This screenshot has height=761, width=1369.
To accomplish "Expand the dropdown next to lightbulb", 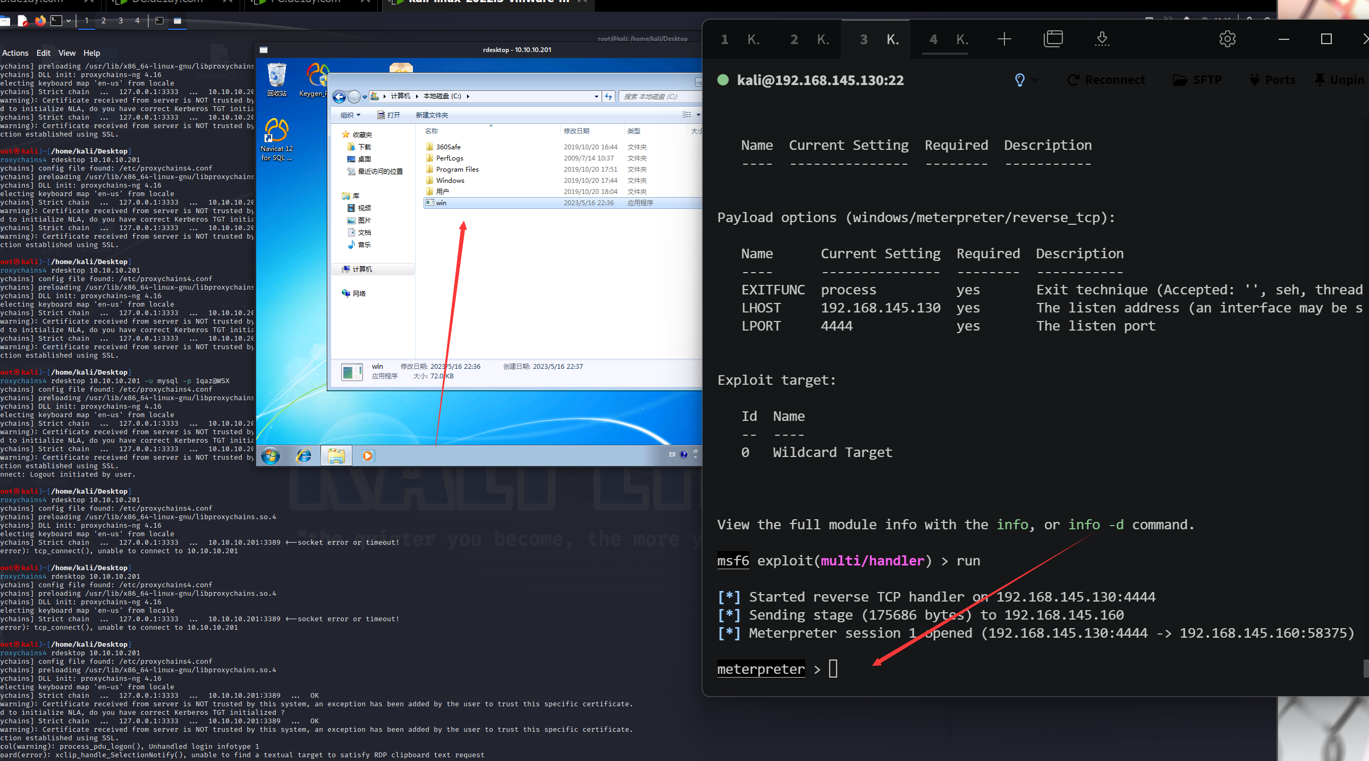I will [x=1035, y=80].
